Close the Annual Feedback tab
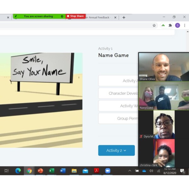Viewport: 189px width, 189px height. tap(115, 18)
